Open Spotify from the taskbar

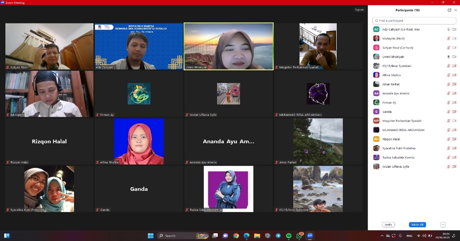point(289,236)
